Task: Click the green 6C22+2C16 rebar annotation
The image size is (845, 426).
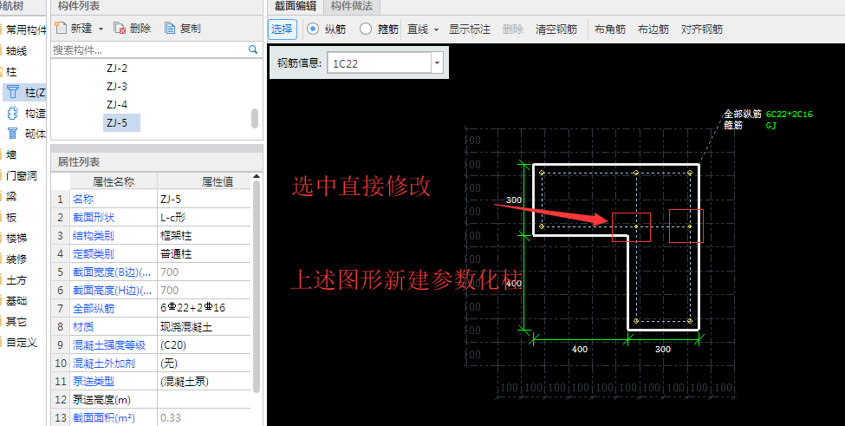Action: click(x=789, y=115)
